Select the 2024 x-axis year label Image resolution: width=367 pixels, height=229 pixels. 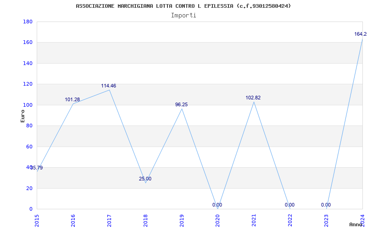(362, 220)
